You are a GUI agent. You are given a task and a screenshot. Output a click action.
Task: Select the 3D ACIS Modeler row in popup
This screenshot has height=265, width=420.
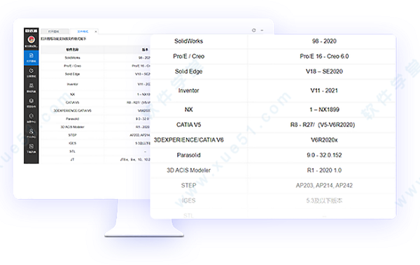pyautogui.click(x=273, y=170)
